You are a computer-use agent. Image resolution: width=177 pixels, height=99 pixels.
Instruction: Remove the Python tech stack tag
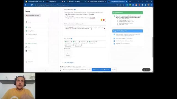[x=71, y=42]
